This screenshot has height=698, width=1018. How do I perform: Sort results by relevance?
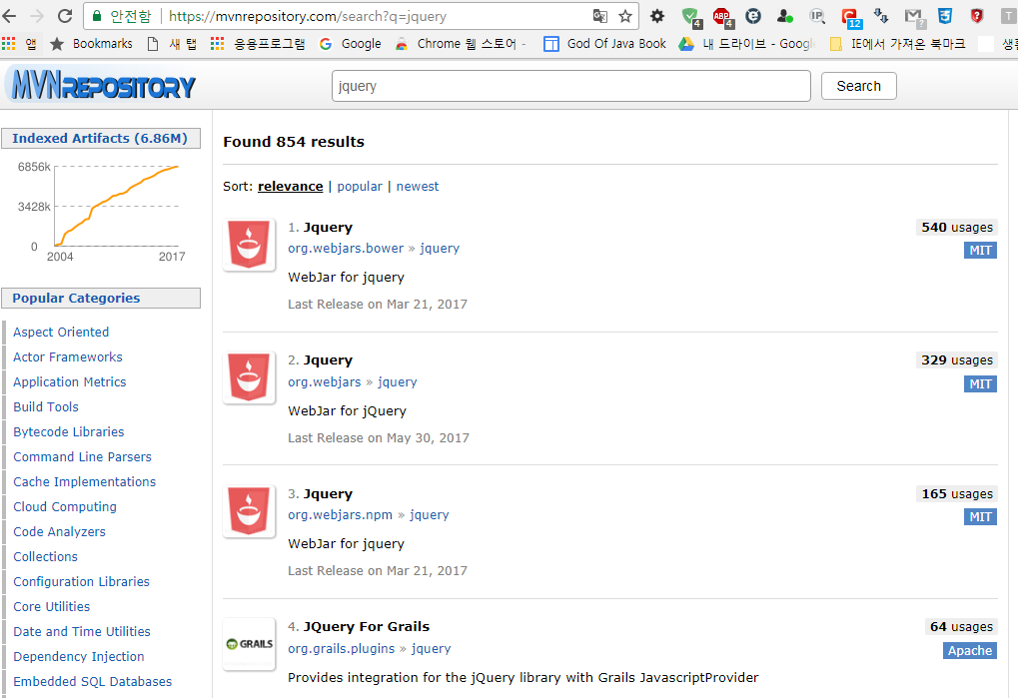click(x=290, y=186)
